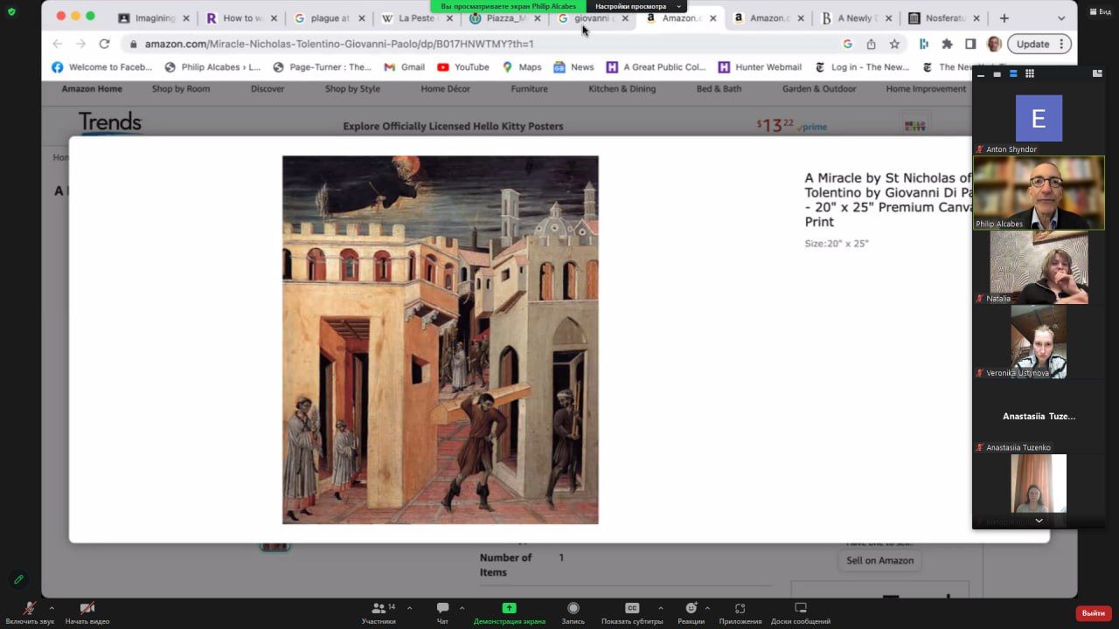Select Veronika Ustynova video thumbnail

click(x=1039, y=342)
